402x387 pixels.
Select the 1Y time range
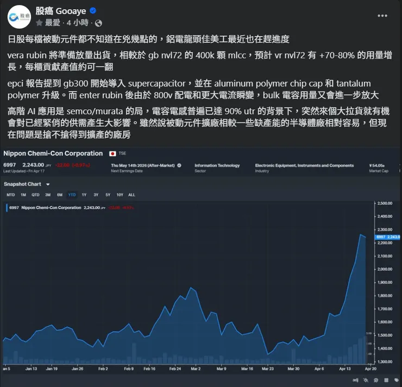point(84,195)
